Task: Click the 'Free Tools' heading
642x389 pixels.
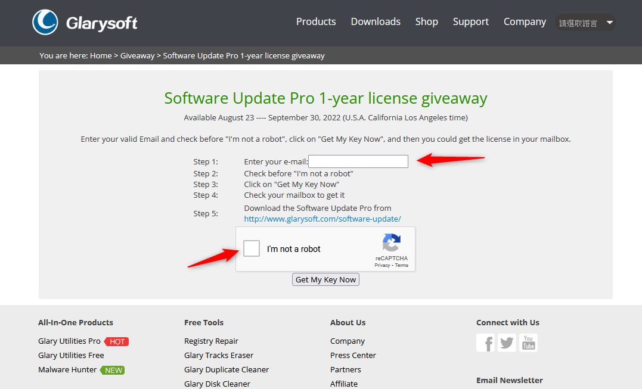Action: [204, 322]
